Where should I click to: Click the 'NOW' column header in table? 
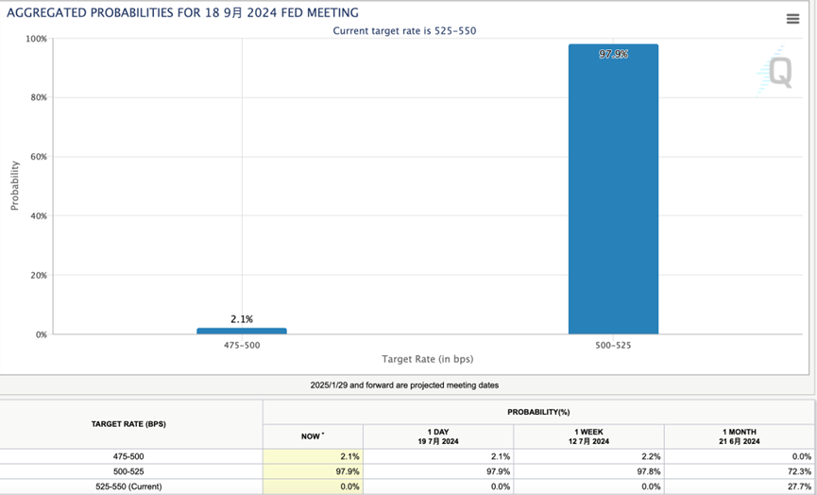[x=312, y=436]
